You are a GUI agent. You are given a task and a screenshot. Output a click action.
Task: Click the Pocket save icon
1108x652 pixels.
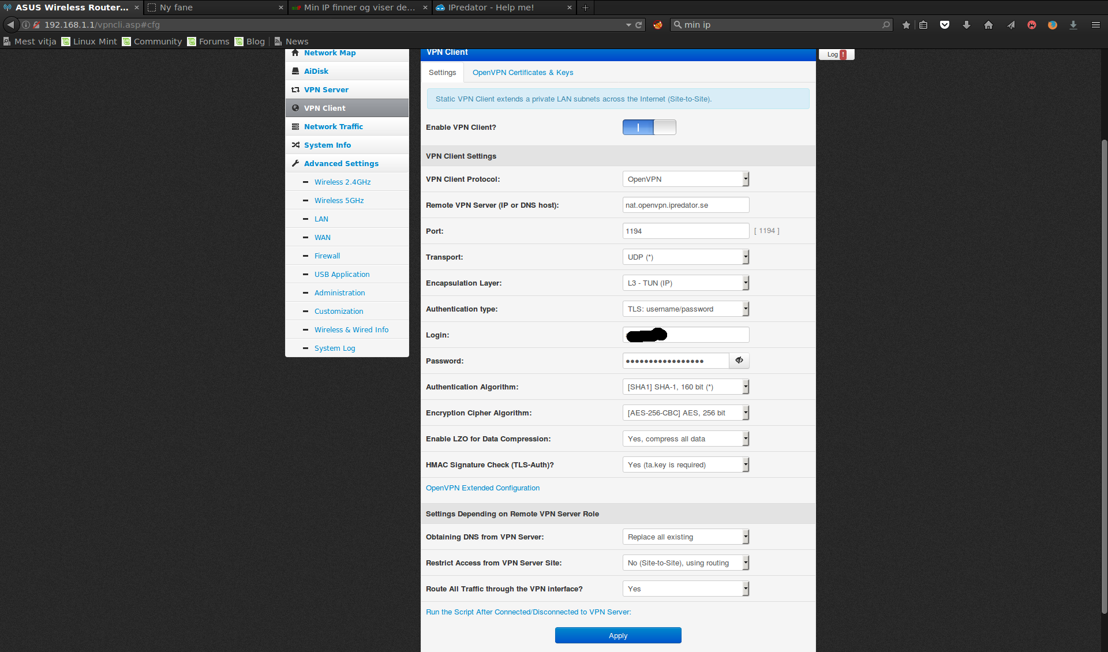945,25
